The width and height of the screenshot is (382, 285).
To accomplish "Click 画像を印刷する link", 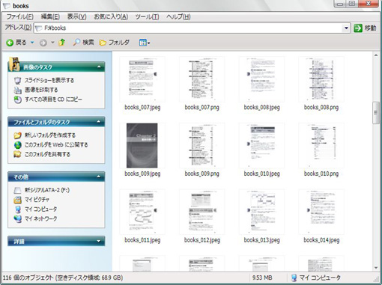I will (x=41, y=90).
